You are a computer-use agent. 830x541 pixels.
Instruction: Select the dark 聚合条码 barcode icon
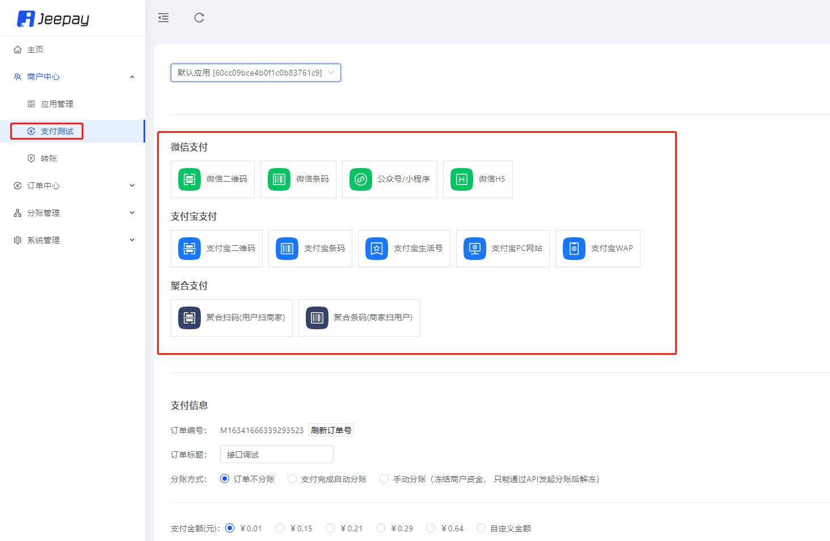317,318
